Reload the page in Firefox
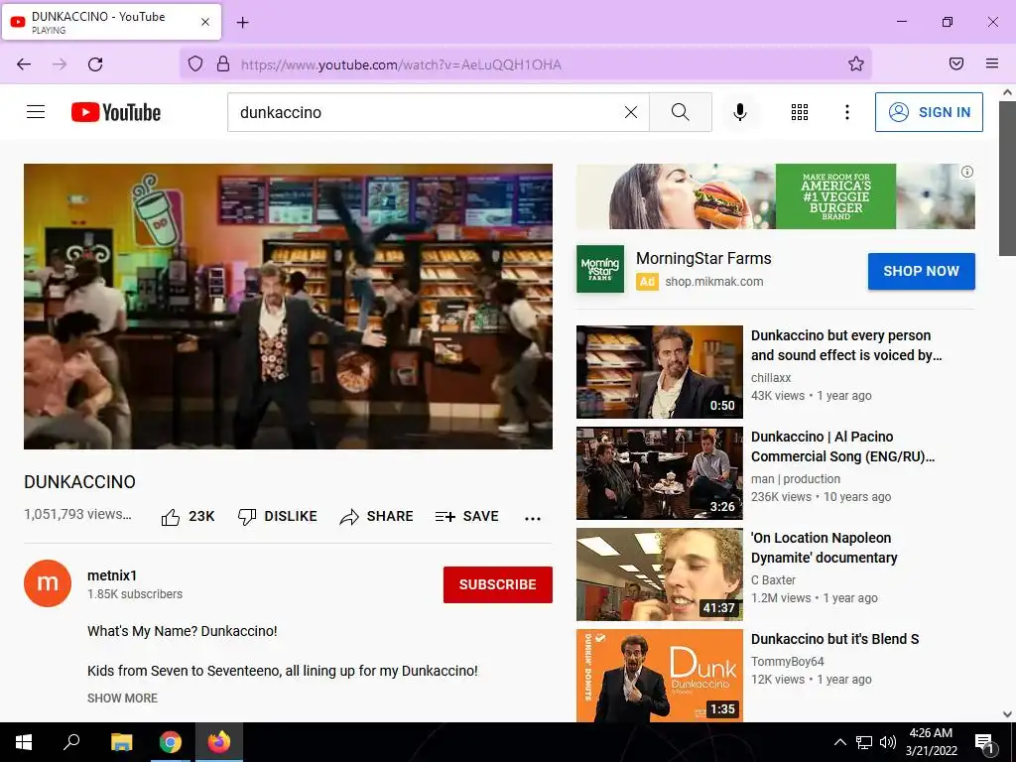 tap(95, 63)
